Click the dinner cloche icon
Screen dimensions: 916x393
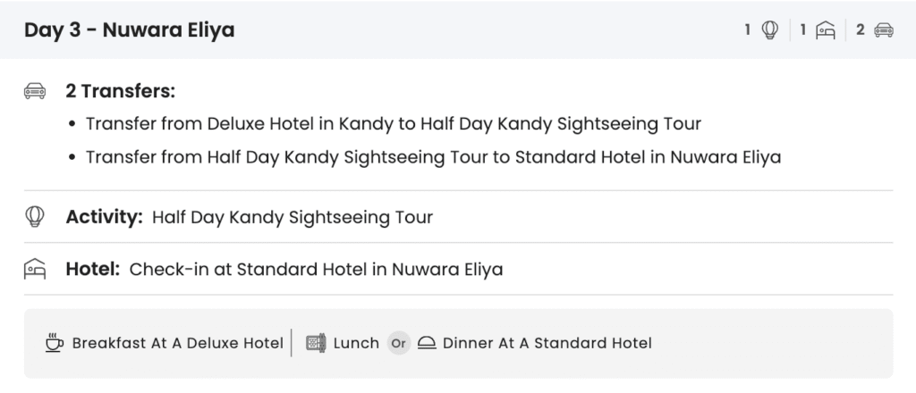coord(427,343)
